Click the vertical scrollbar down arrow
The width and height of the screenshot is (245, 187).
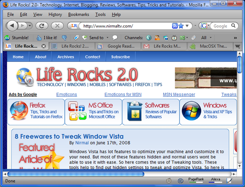pyautogui.click(x=240, y=166)
